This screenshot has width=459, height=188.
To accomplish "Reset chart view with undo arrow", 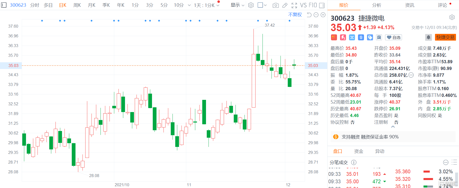I will 309,15.
